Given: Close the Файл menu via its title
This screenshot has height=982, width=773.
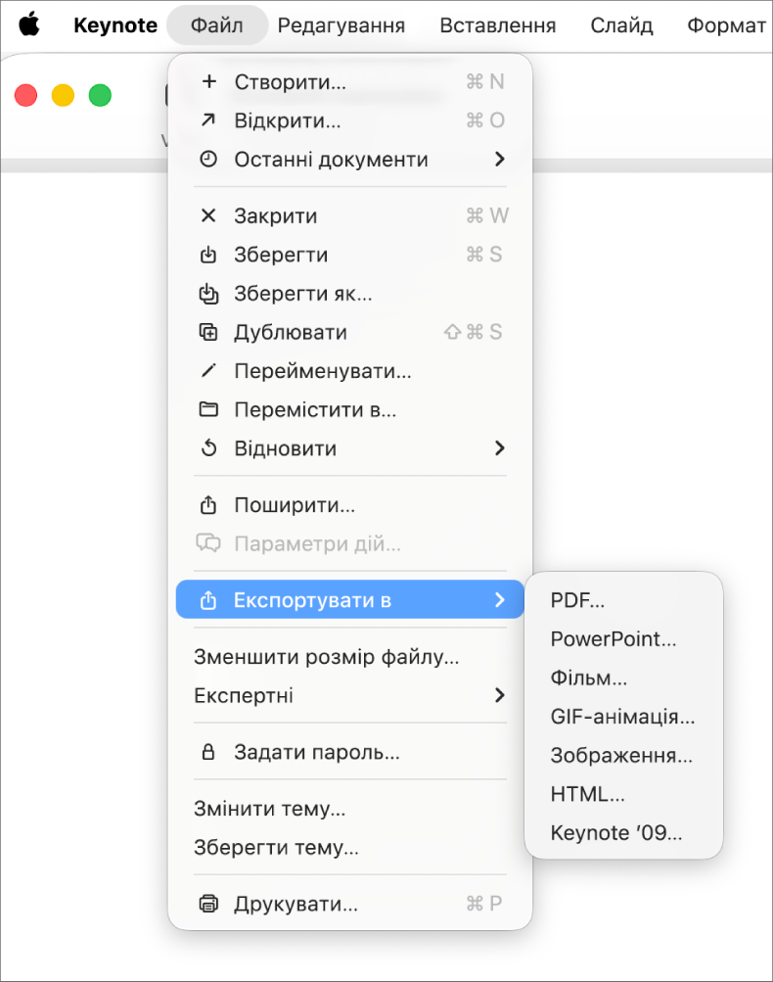Looking at the screenshot, I should point(216,25).
